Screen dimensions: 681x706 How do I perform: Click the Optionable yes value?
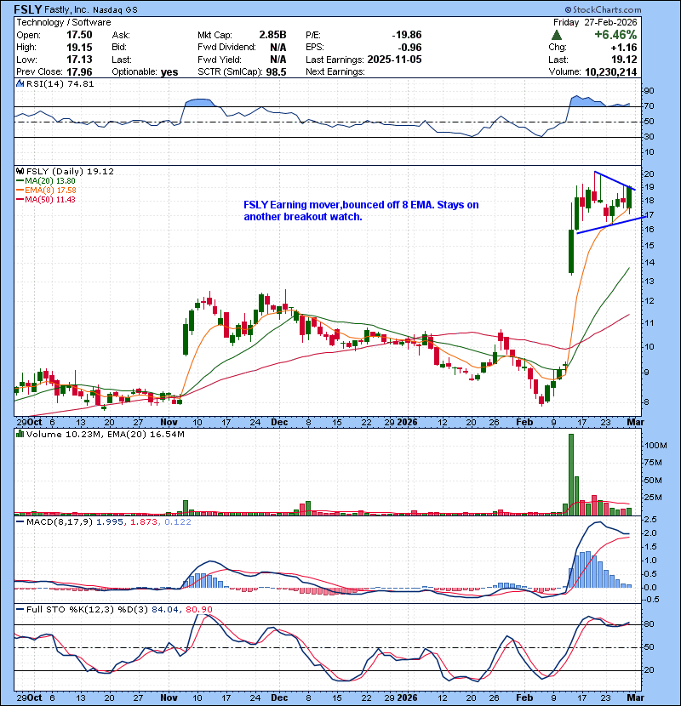[169, 72]
